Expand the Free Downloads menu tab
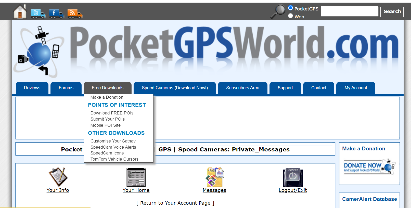Viewport: 411px width, 208px height. pyautogui.click(x=107, y=88)
